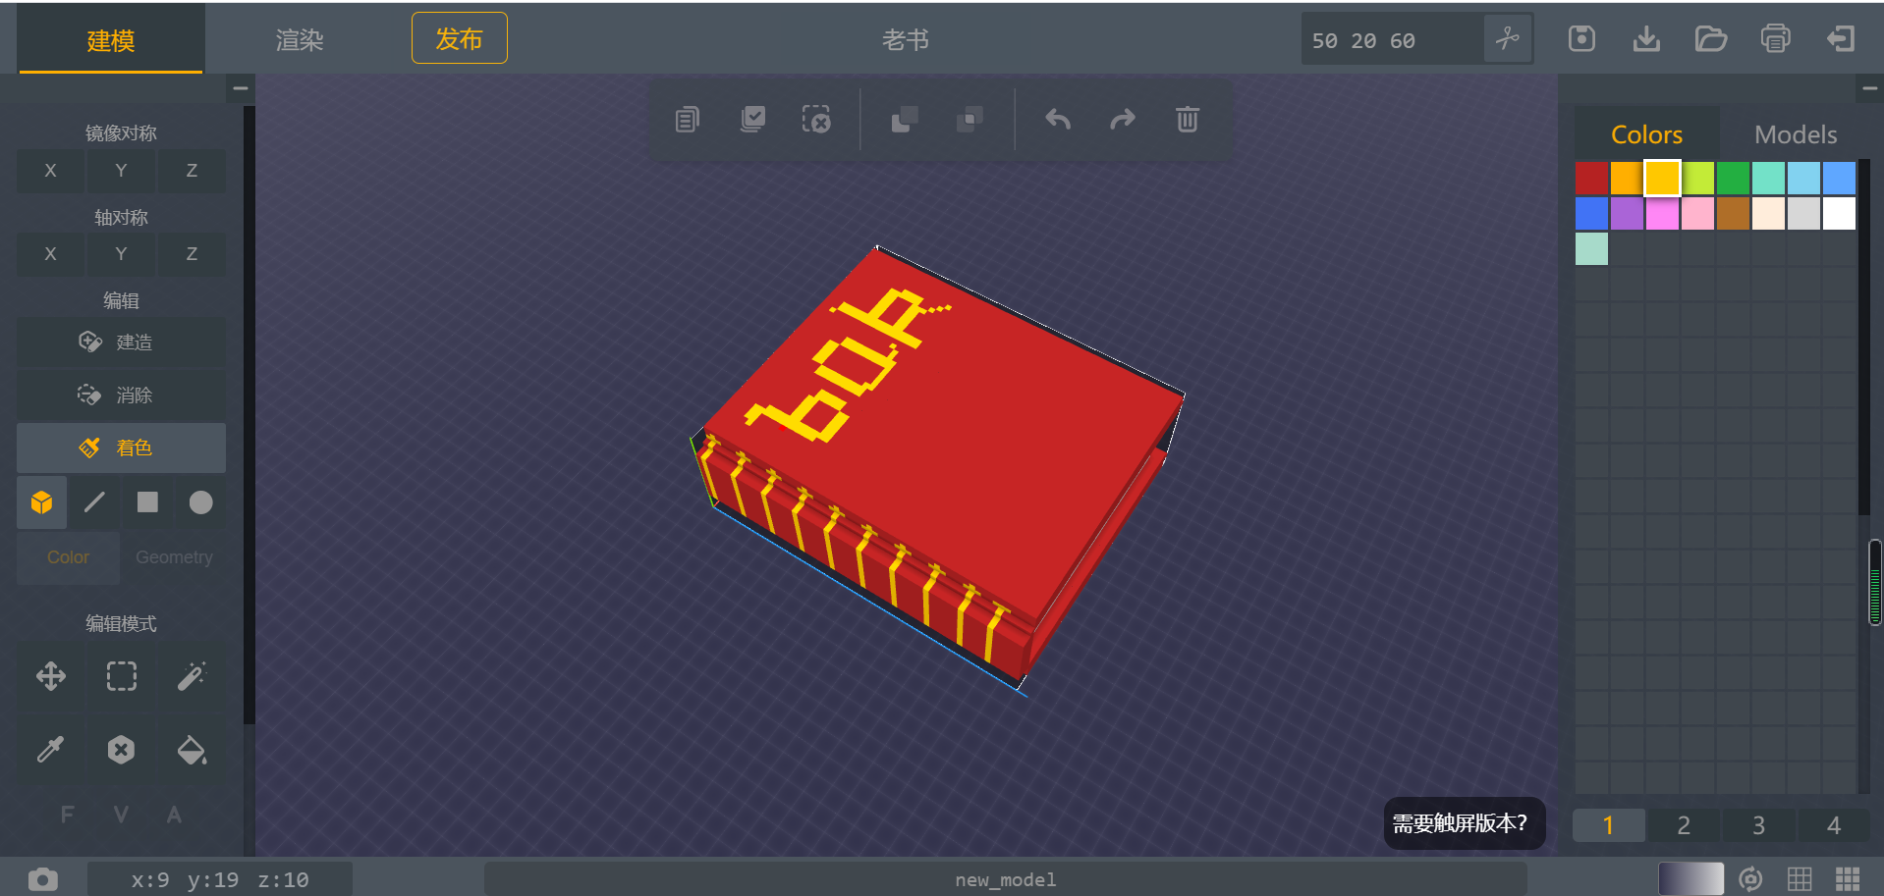Click the new_model name field
This screenshot has height=896, width=1884.
pos(1006,879)
